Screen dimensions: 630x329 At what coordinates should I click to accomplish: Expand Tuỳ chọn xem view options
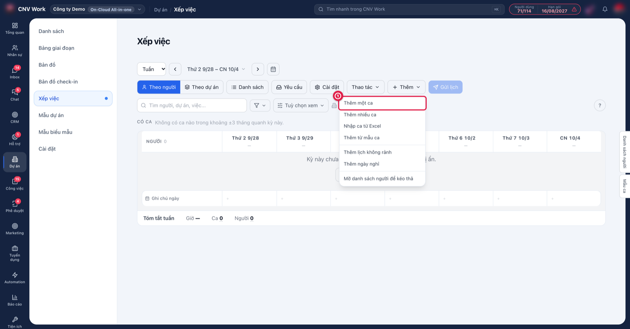tap(301, 105)
